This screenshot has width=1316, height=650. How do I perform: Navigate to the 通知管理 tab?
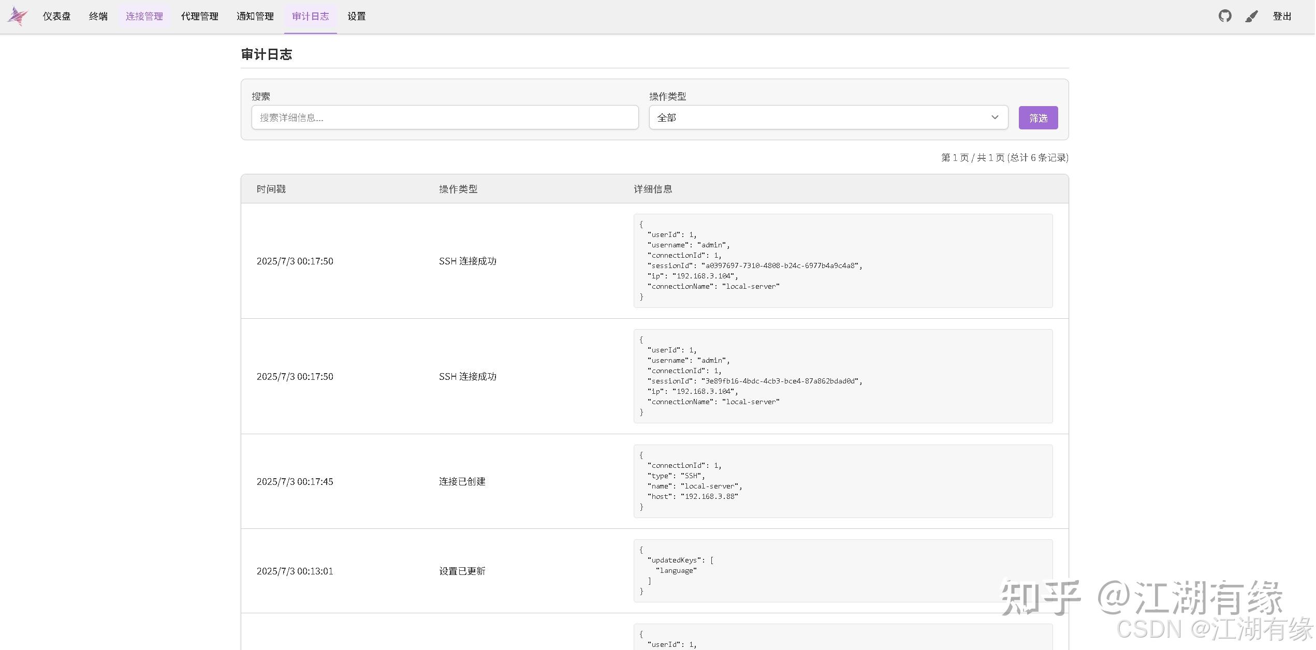click(x=255, y=17)
